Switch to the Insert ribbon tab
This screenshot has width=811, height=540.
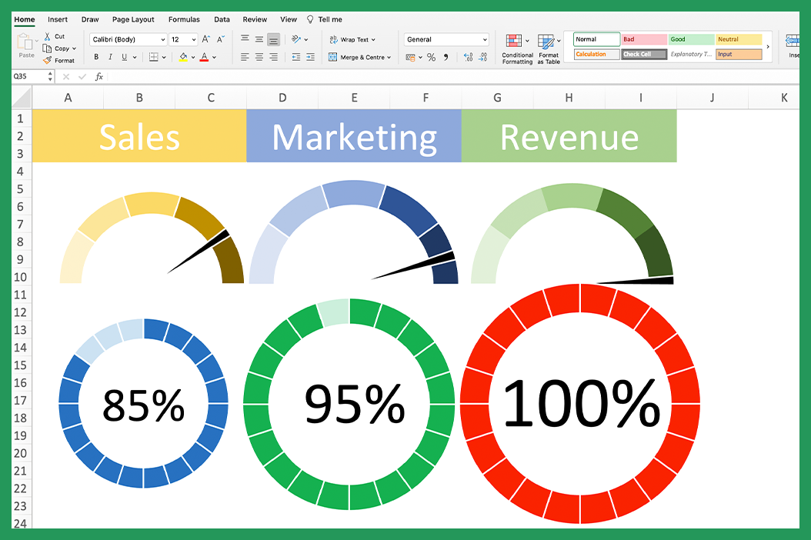[x=58, y=19]
